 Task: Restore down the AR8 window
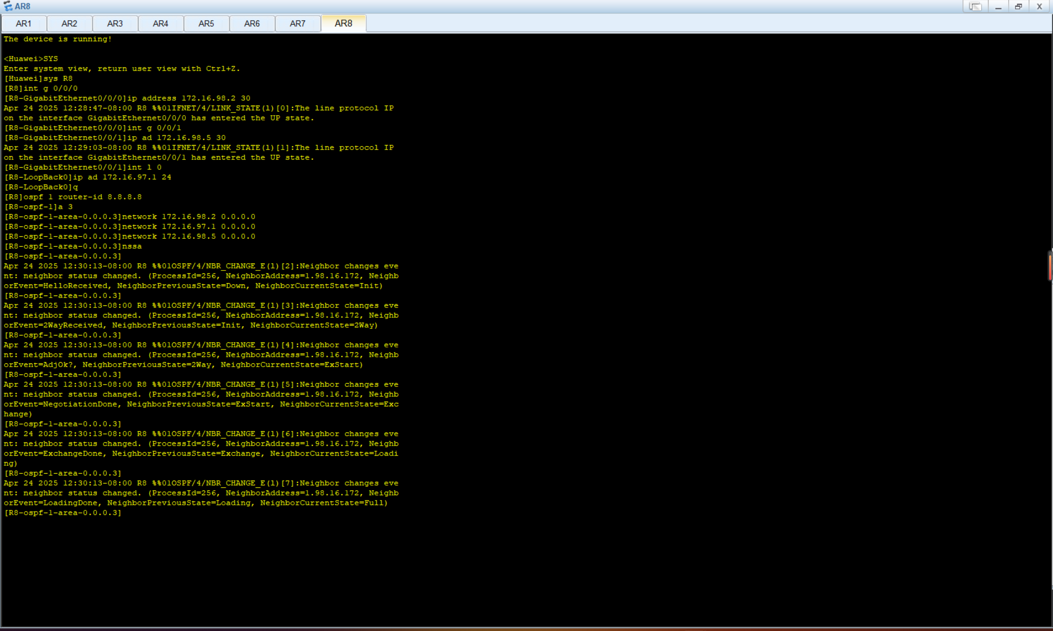(x=1018, y=7)
